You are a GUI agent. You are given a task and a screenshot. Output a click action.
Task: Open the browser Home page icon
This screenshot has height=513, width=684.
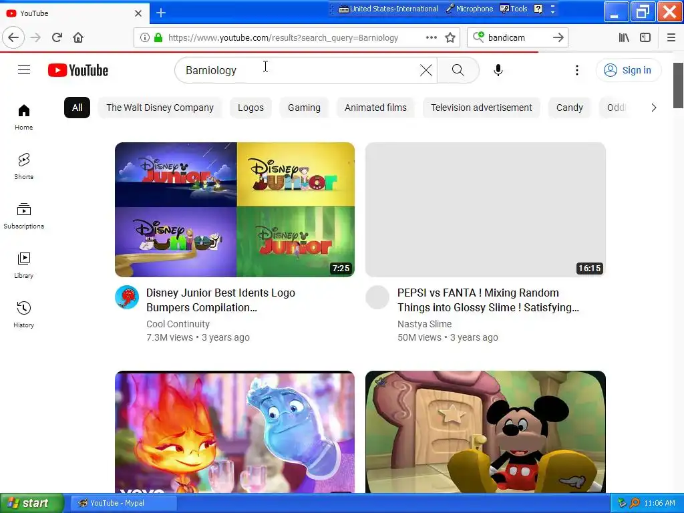point(78,37)
